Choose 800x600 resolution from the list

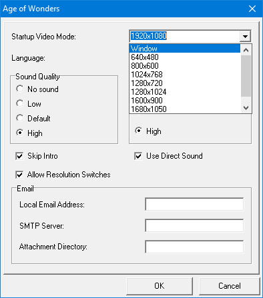point(185,66)
